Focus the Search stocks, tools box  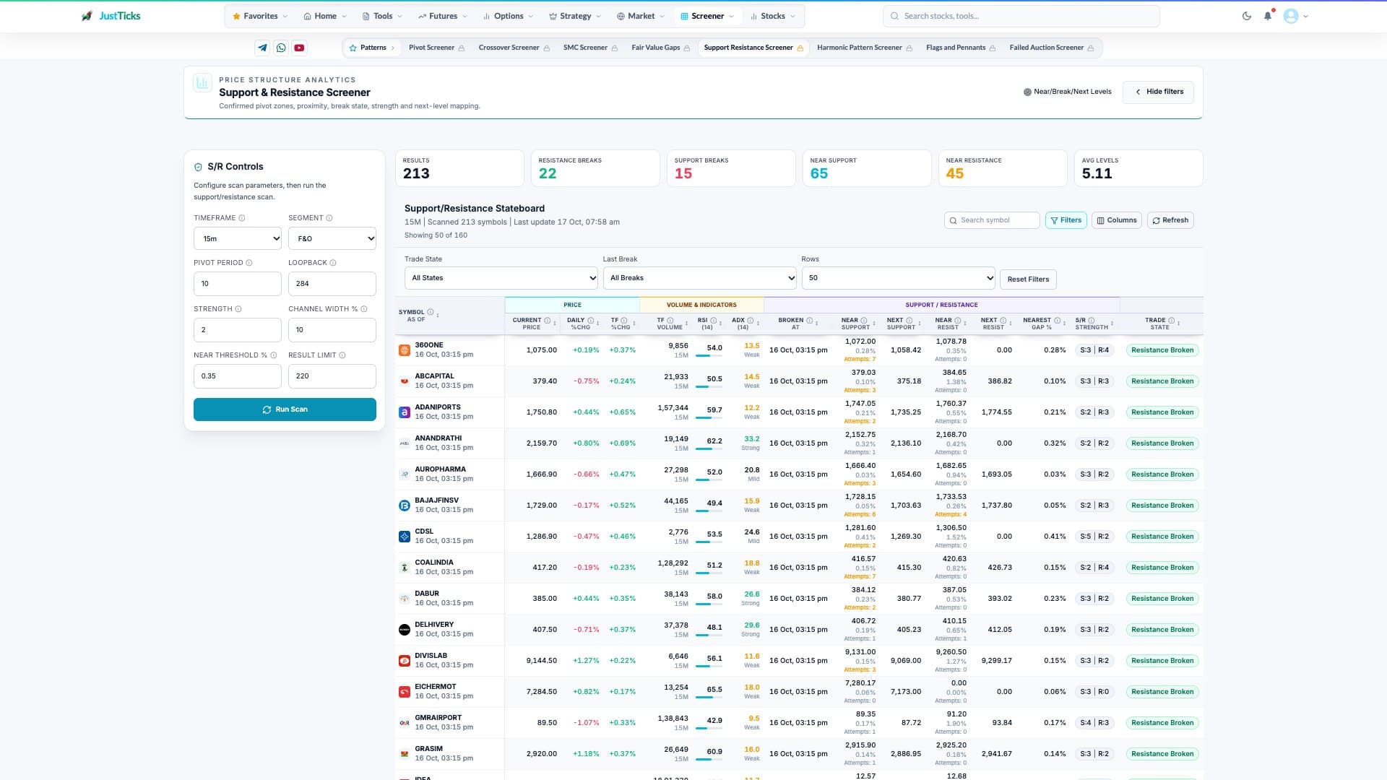(x=1021, y=16)
